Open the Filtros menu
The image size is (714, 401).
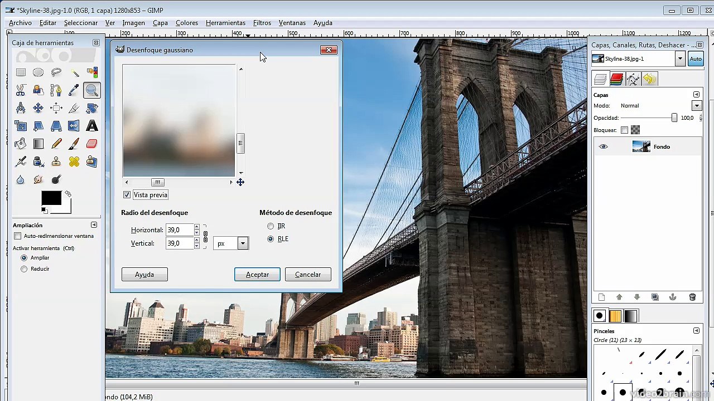click(262, 23)
